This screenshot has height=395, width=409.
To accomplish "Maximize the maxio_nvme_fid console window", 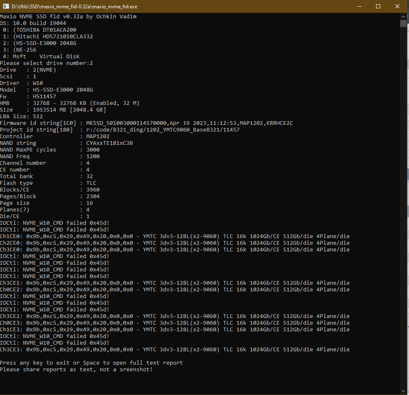I will click(378, 6).
